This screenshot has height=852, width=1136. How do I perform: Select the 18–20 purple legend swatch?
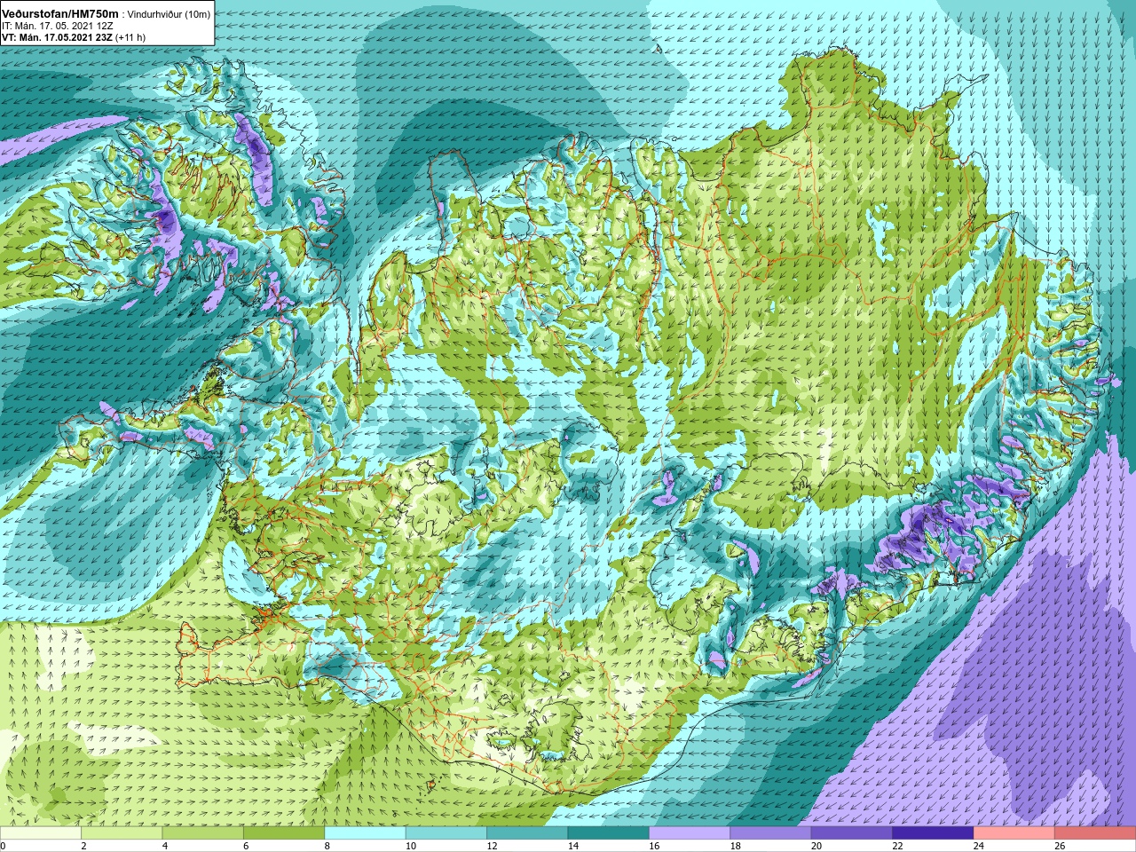coord(771,833)
